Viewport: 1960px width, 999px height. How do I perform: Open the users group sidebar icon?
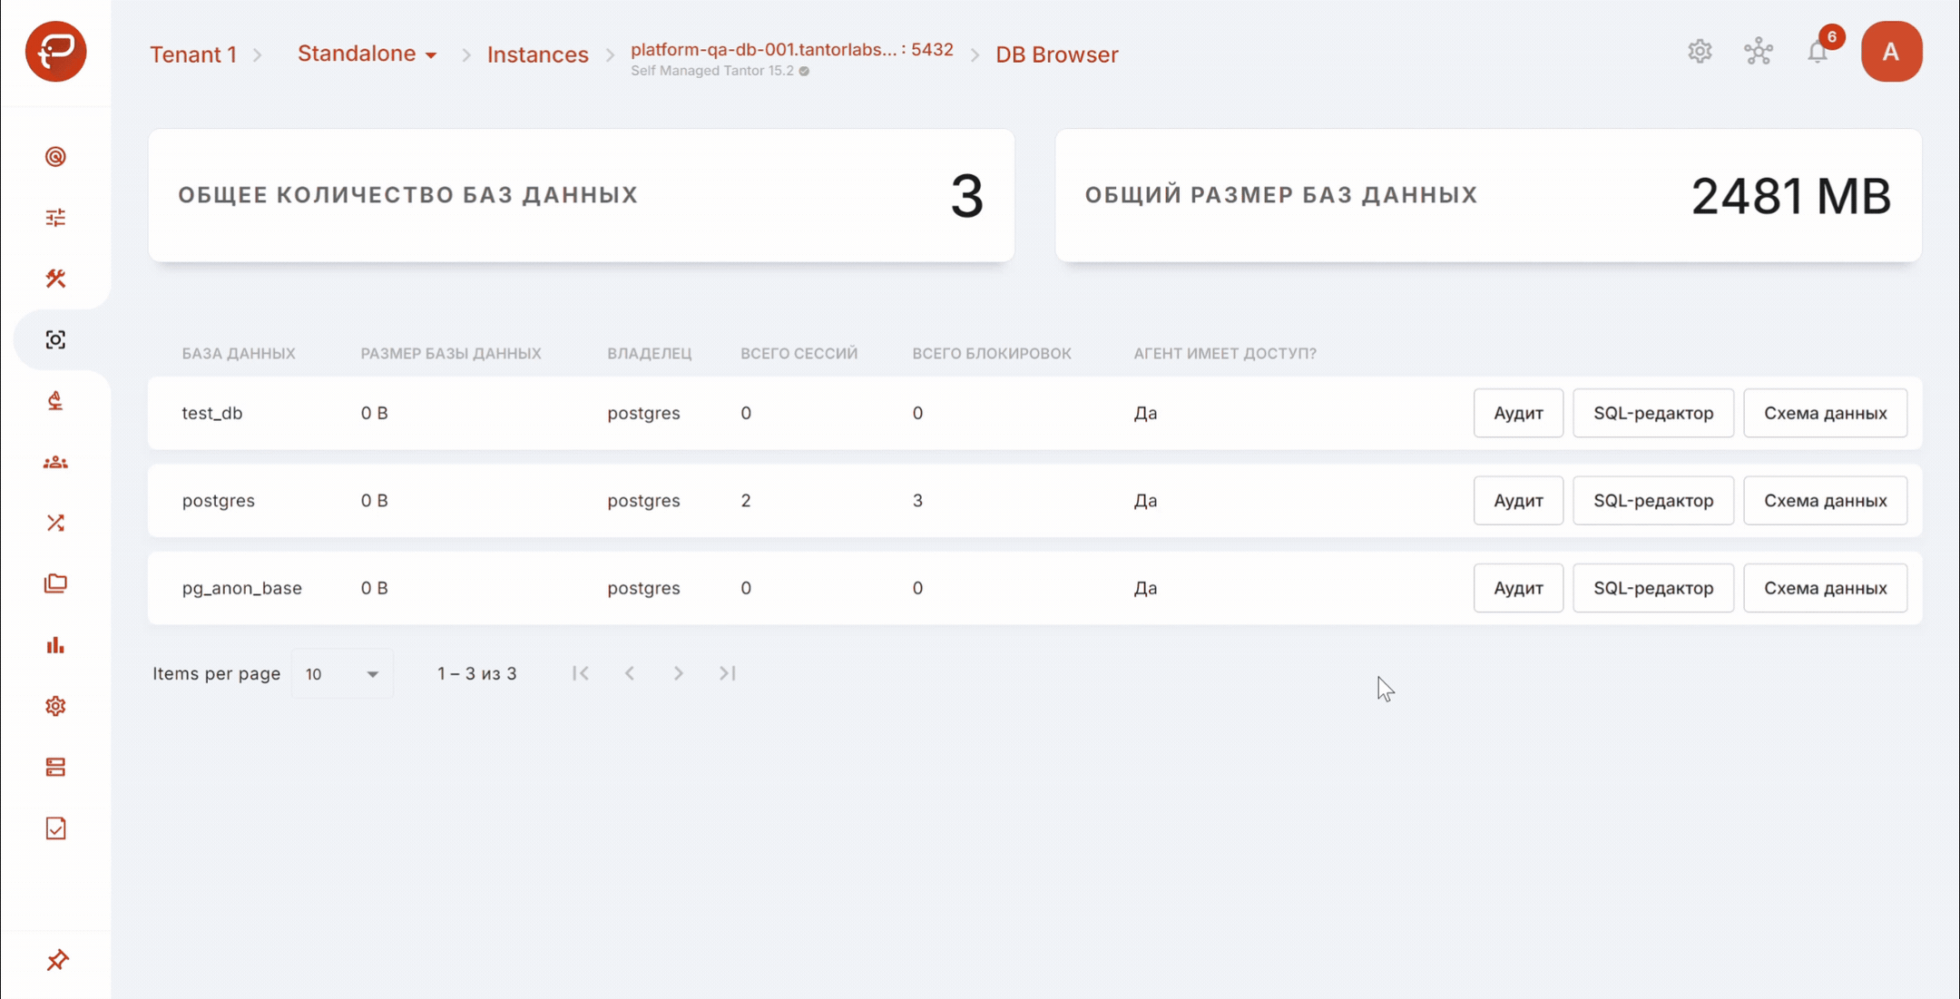point(55,463)
